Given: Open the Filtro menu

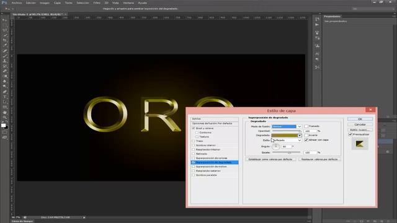Looking at the screenshot, I should tap(97, 2).
